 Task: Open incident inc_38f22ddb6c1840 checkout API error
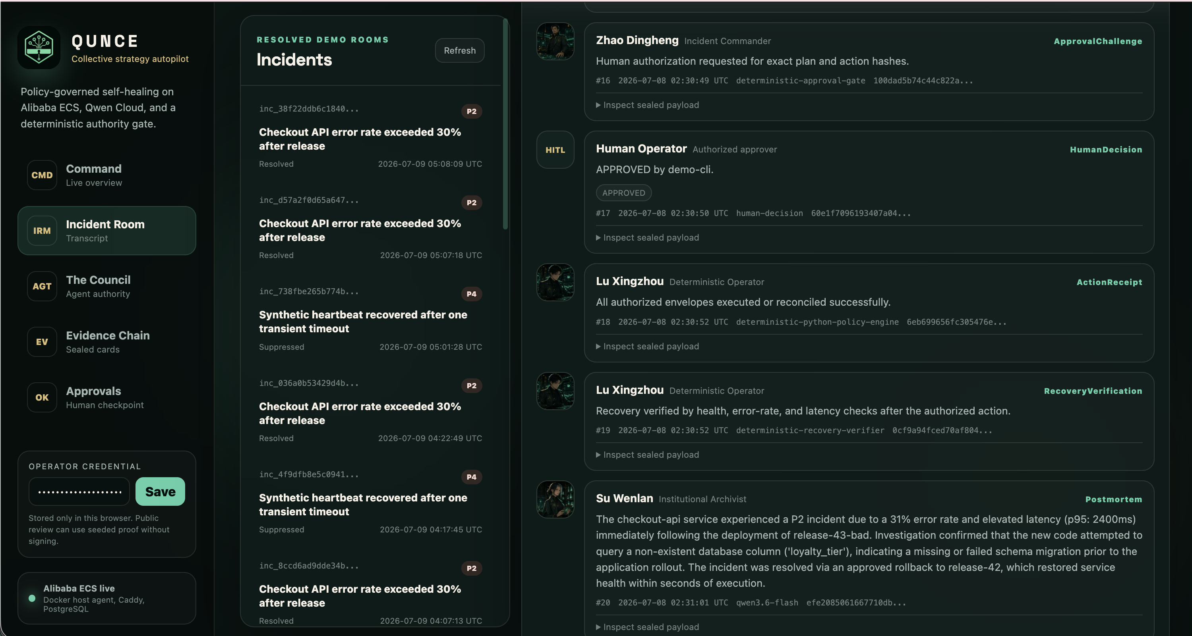click(371, 137)
